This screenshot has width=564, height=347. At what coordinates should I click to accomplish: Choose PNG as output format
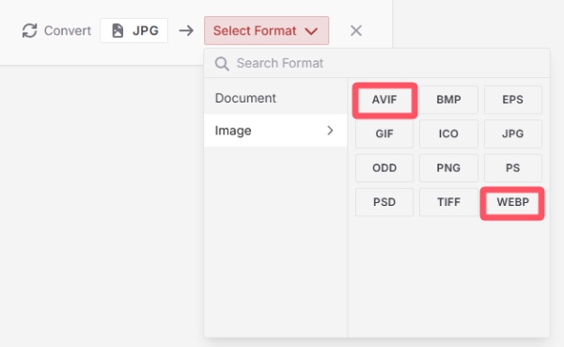tap(448, 168)
